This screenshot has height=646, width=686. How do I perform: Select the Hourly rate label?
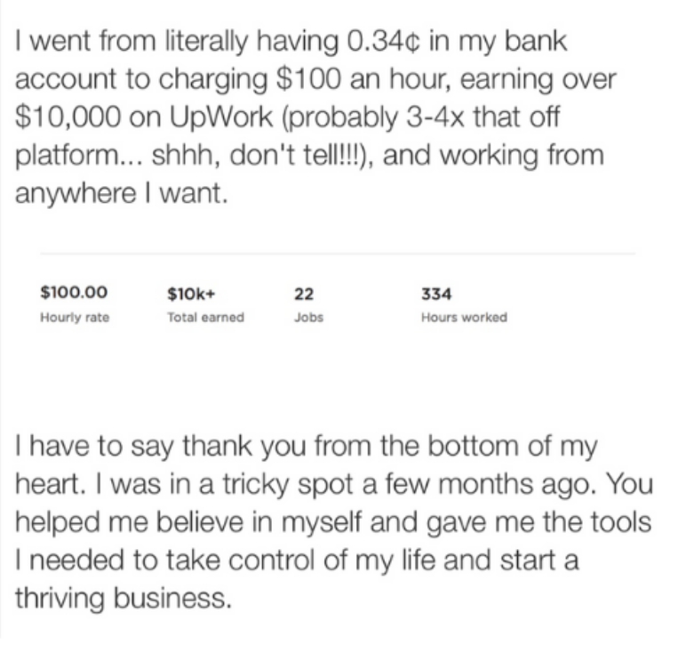tap(75, 317)
